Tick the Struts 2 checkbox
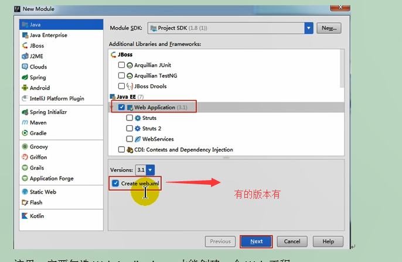402x262 pixels. pyautogui.click(x=130, y=128)
